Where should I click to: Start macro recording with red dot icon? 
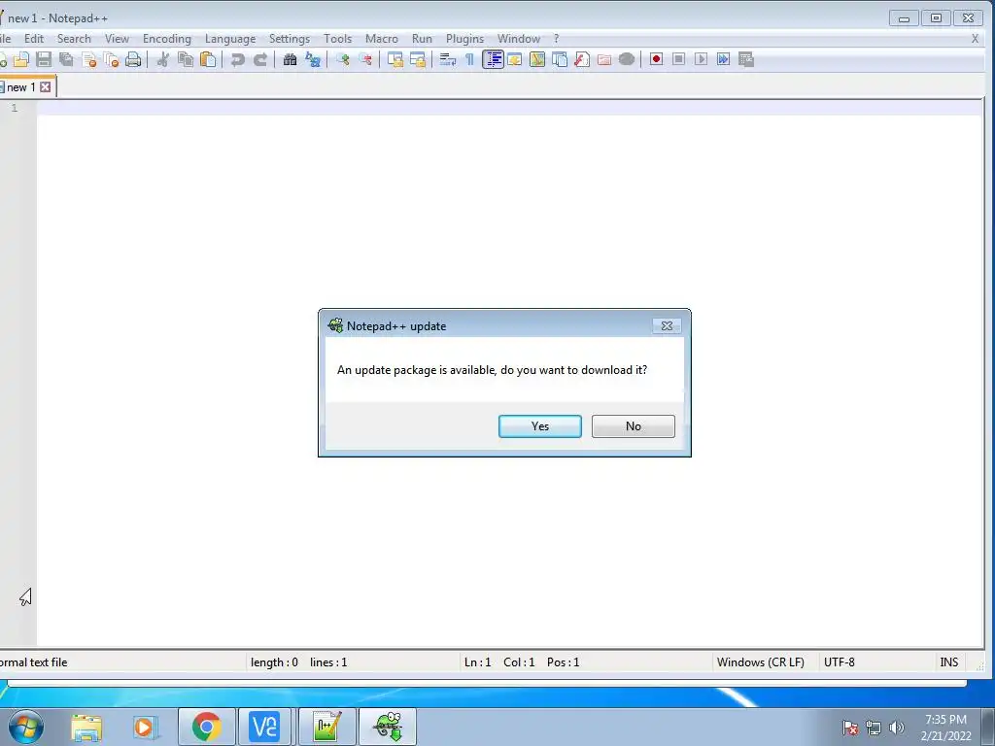[x=656, y=59]
